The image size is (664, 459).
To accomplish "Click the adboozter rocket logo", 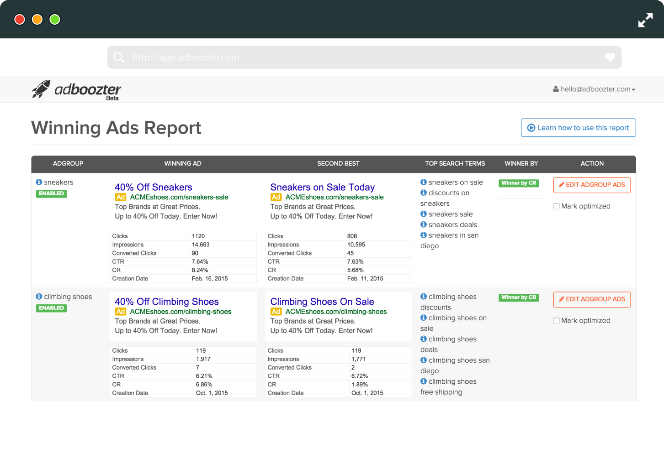I will pos(41,89).
